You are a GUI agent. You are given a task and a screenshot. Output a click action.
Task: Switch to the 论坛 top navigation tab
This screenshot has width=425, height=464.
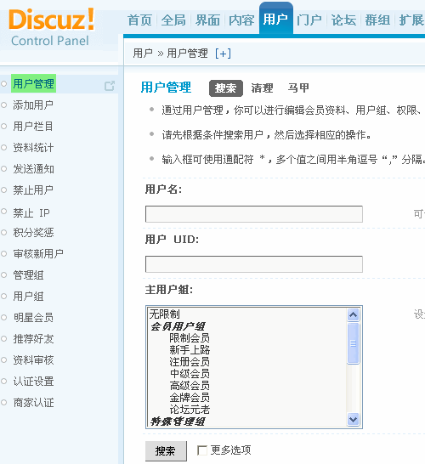click(343, 20)
